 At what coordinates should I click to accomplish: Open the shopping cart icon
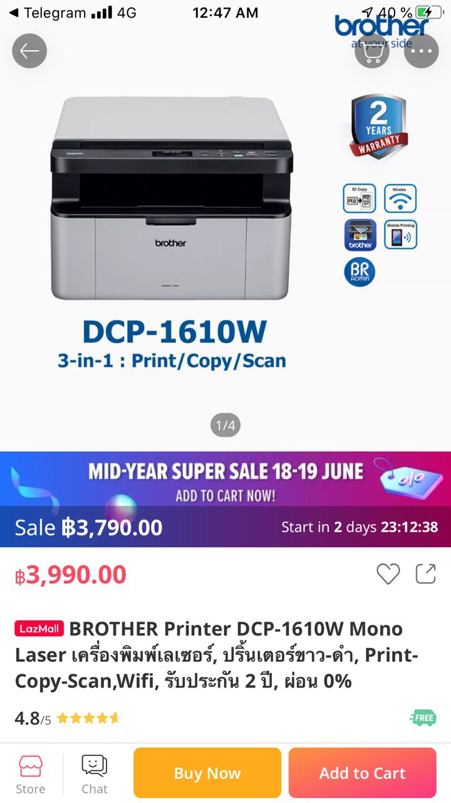coord(372,51)
